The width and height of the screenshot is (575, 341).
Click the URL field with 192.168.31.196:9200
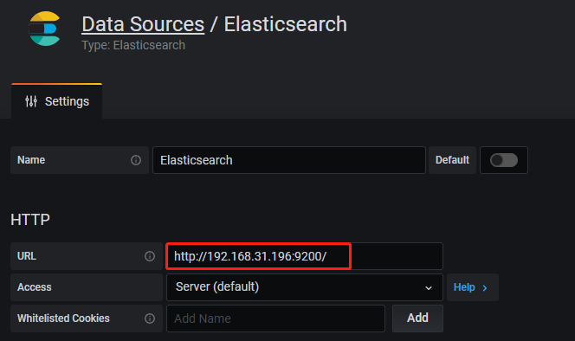click(x=304, y=256)
